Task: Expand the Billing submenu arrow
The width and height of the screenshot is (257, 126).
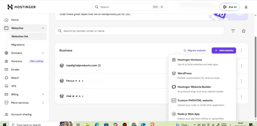Action: click(43, 94)
